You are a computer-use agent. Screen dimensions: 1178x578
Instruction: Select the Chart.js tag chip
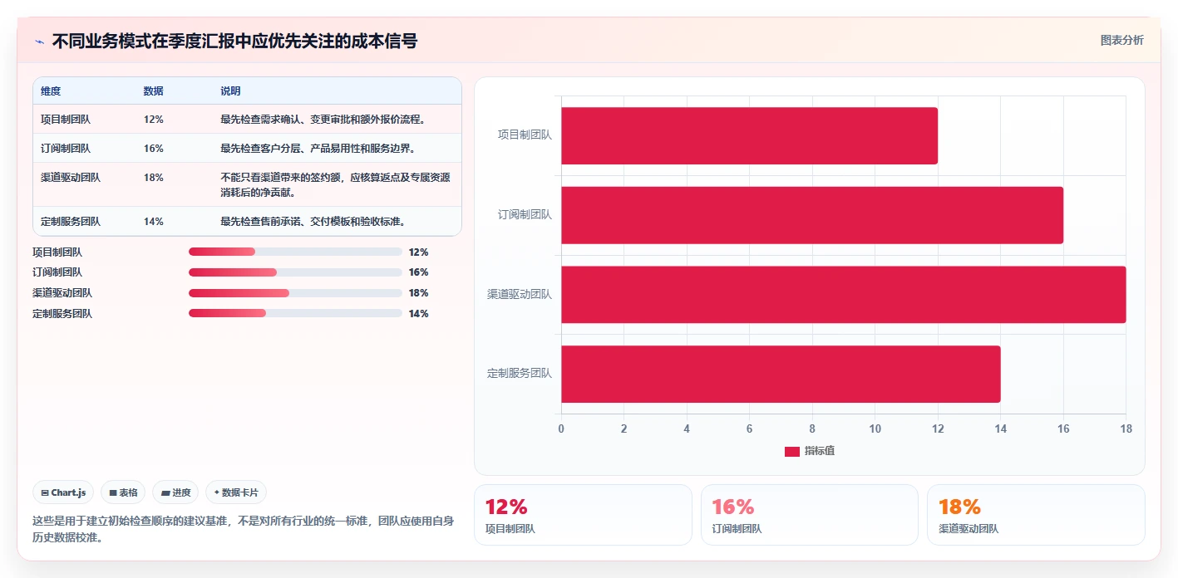pyautogui.click(x=64, y=492)
